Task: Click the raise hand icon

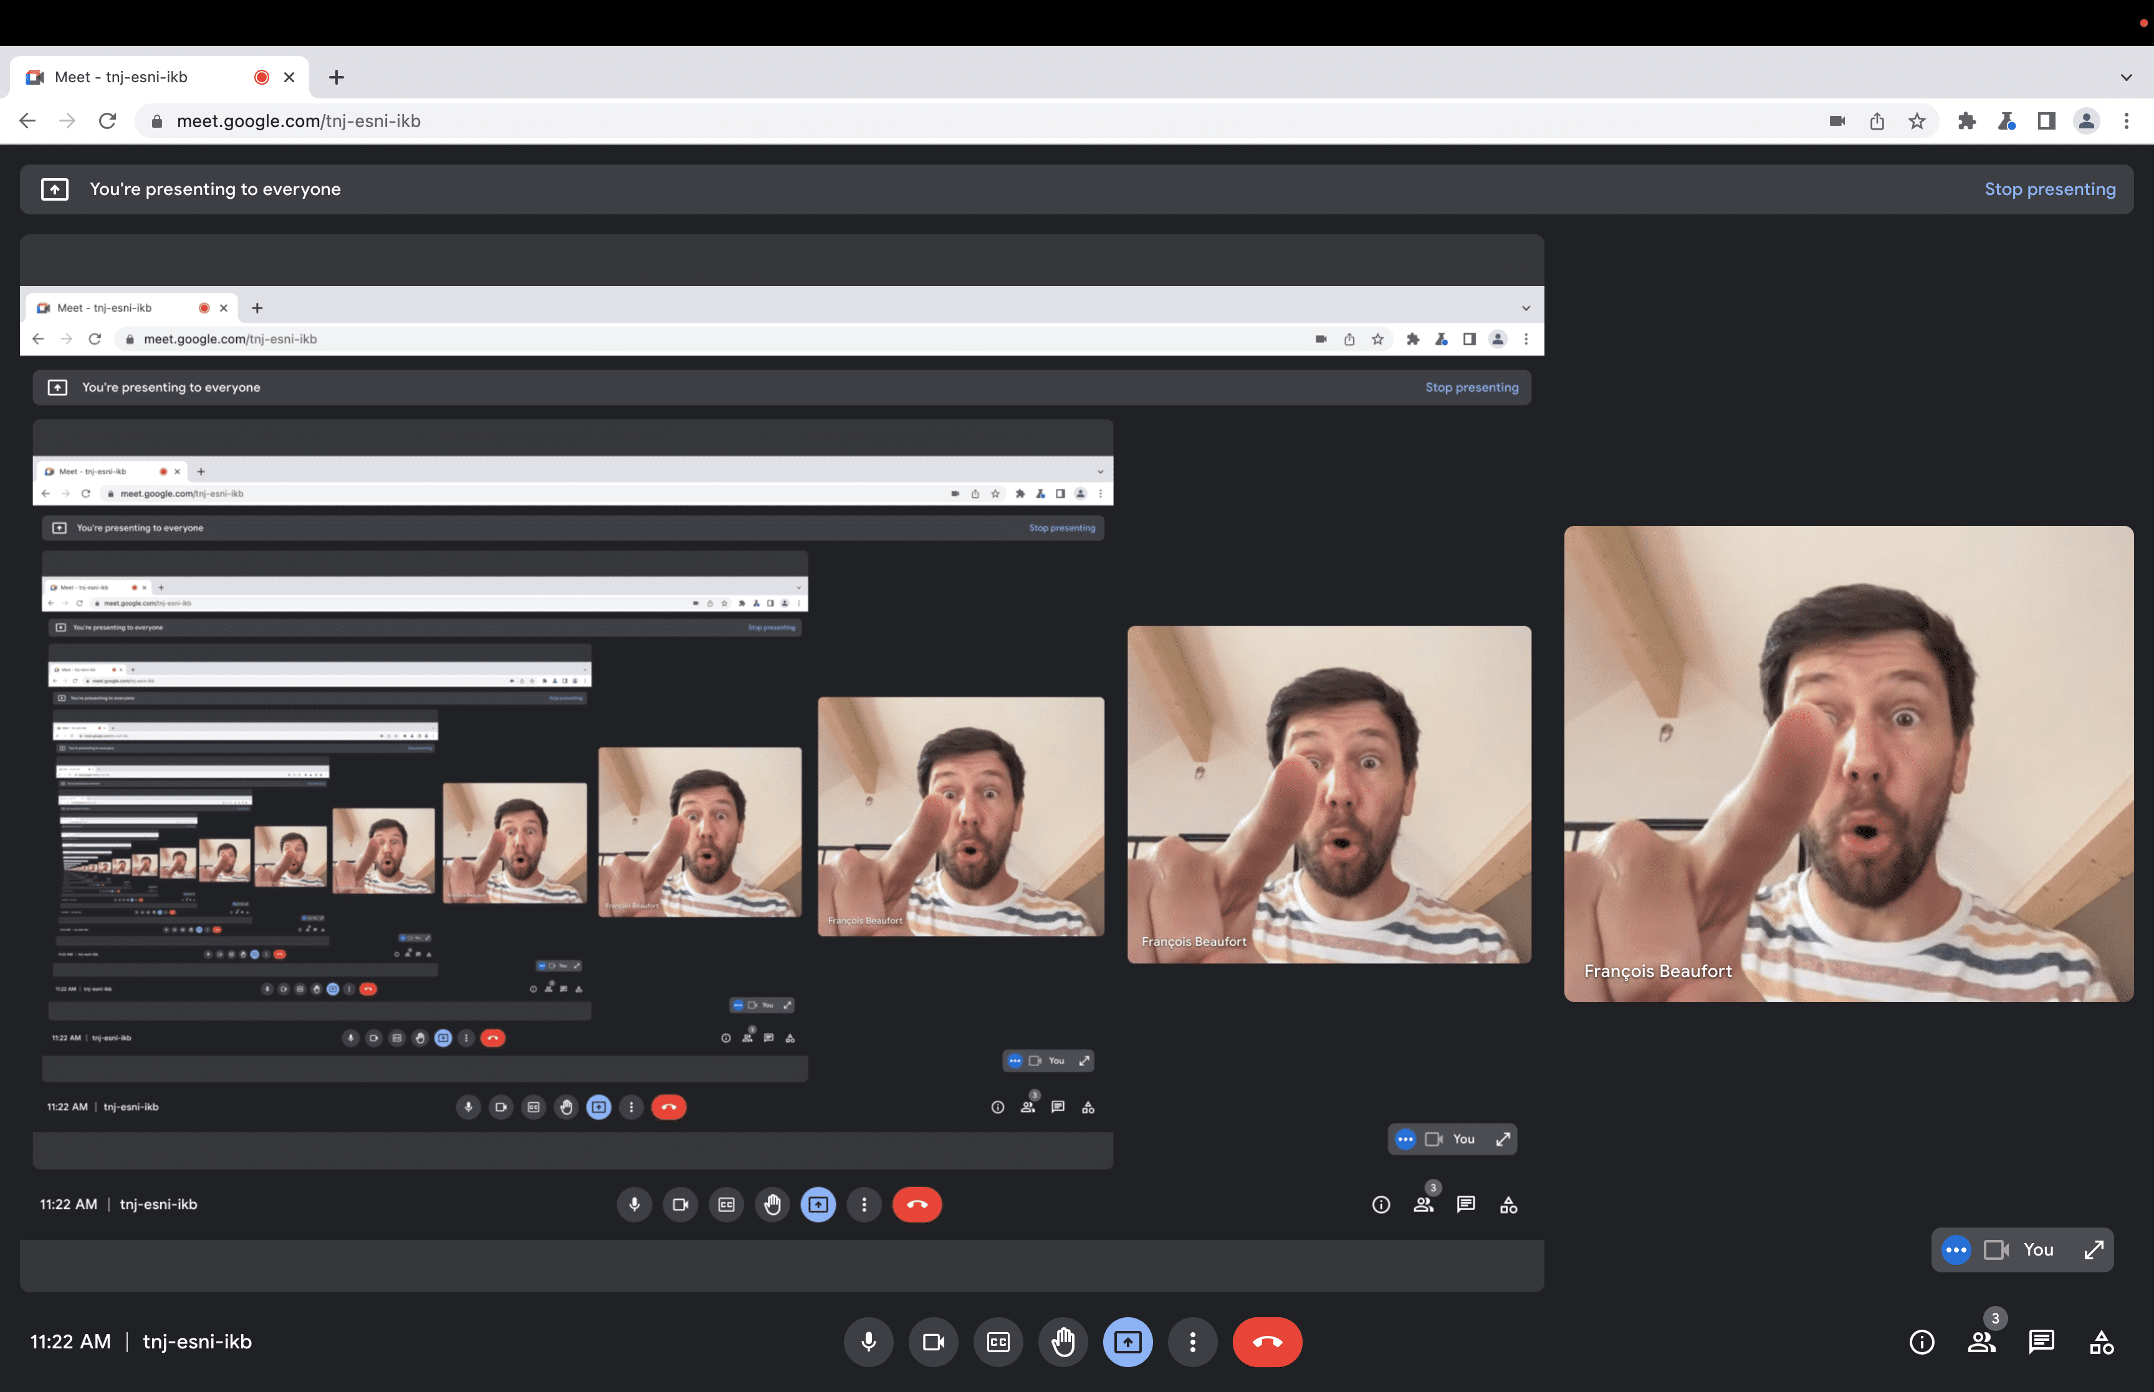Action: click(1063, 1342)
